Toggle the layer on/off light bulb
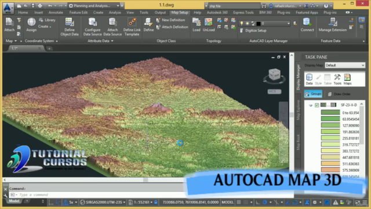This screenshot has height=209, width=371. pos(242,23)
